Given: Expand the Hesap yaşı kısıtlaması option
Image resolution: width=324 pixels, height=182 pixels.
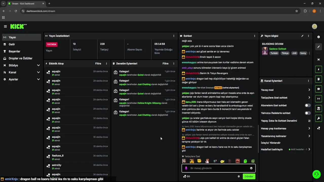Looking at the screenshot, I should tap(286, 128).
